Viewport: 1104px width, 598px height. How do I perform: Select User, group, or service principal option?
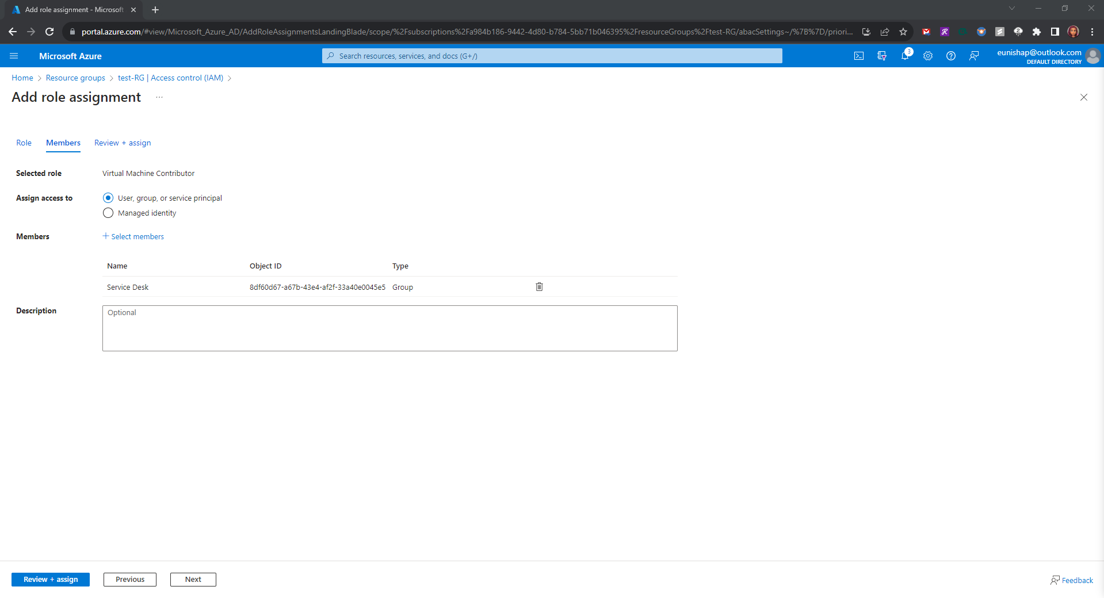108,198
